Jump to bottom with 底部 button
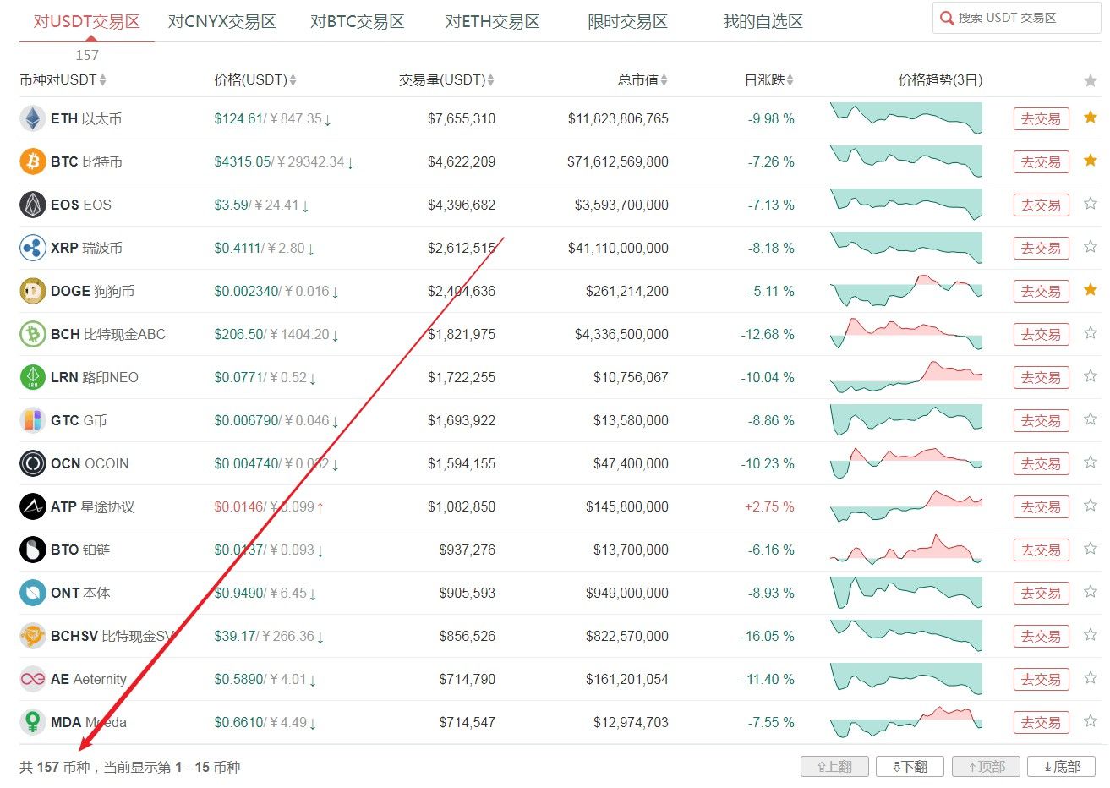Viewport: 1110px width, 788px height. (x=1062, y=767)
